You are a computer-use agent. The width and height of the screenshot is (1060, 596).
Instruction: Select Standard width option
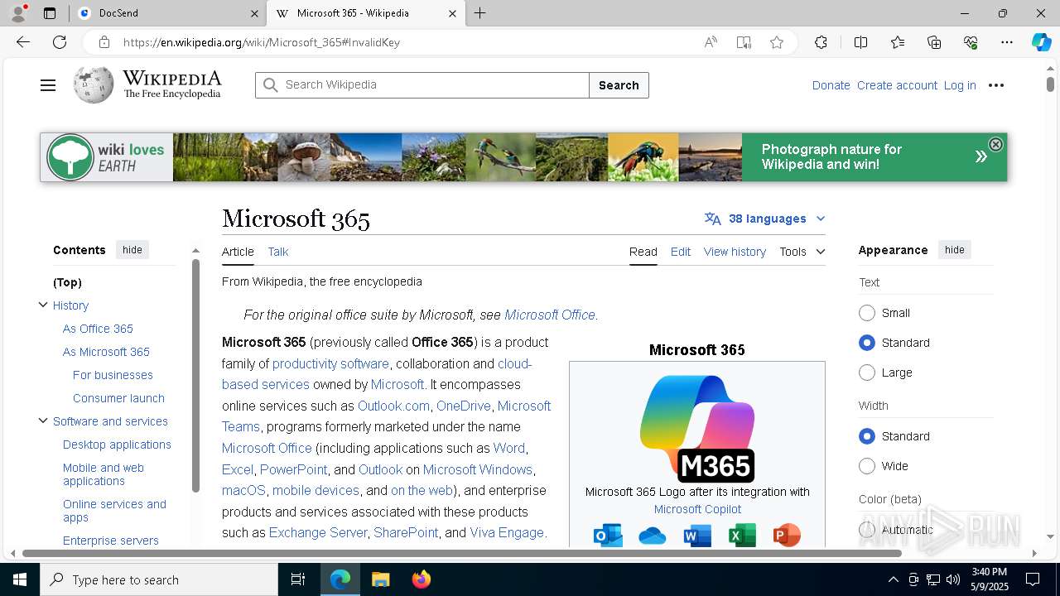(x=867, y=436)
